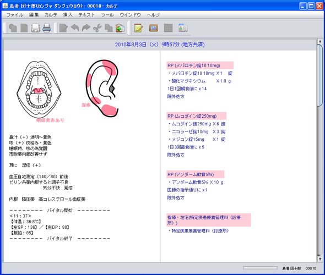Click the undo arrow icon
This screenshot has height=275, width=325.
pos(75,28)
